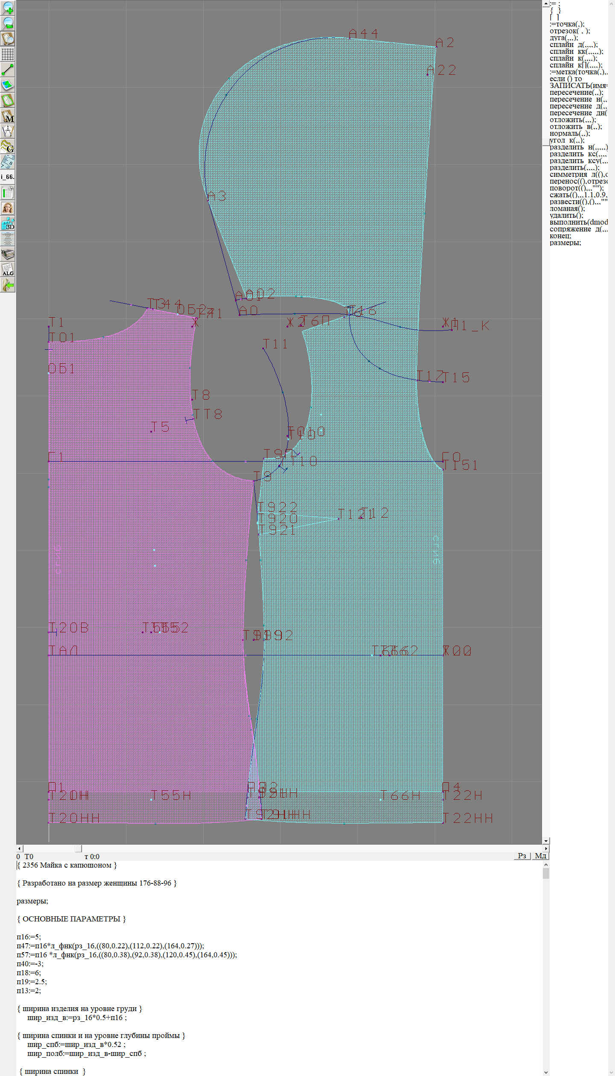The image size is (615, 1076).
Task: Select 'ломаная();' from the operator list
Action: [567, 208]
